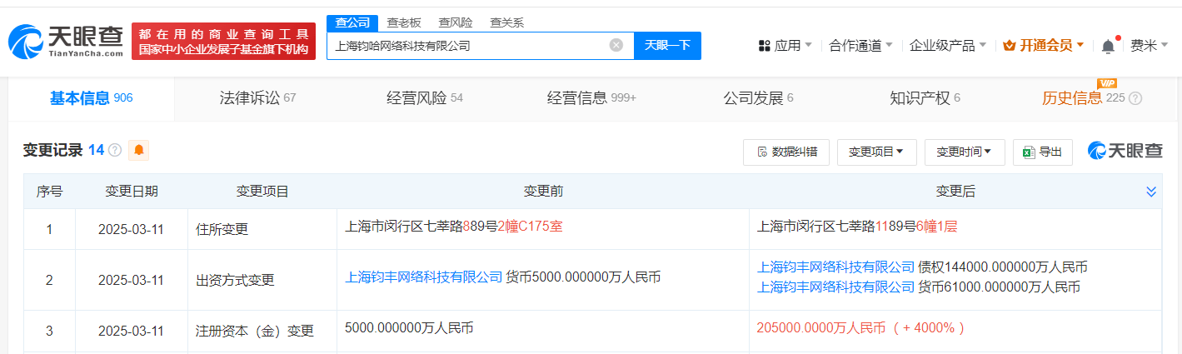The width and height of the screenshot is (1182, 354).
Task: Open 上海钧丰网络科技有限公司 link with 债权144000
Action: (835, 267)
